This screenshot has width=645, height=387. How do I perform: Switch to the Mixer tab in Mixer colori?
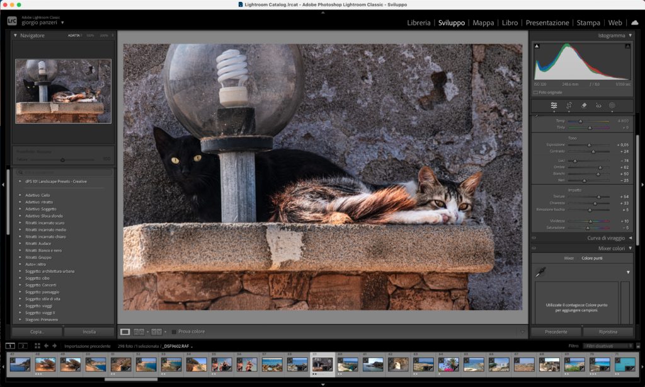tap(568, 258)
